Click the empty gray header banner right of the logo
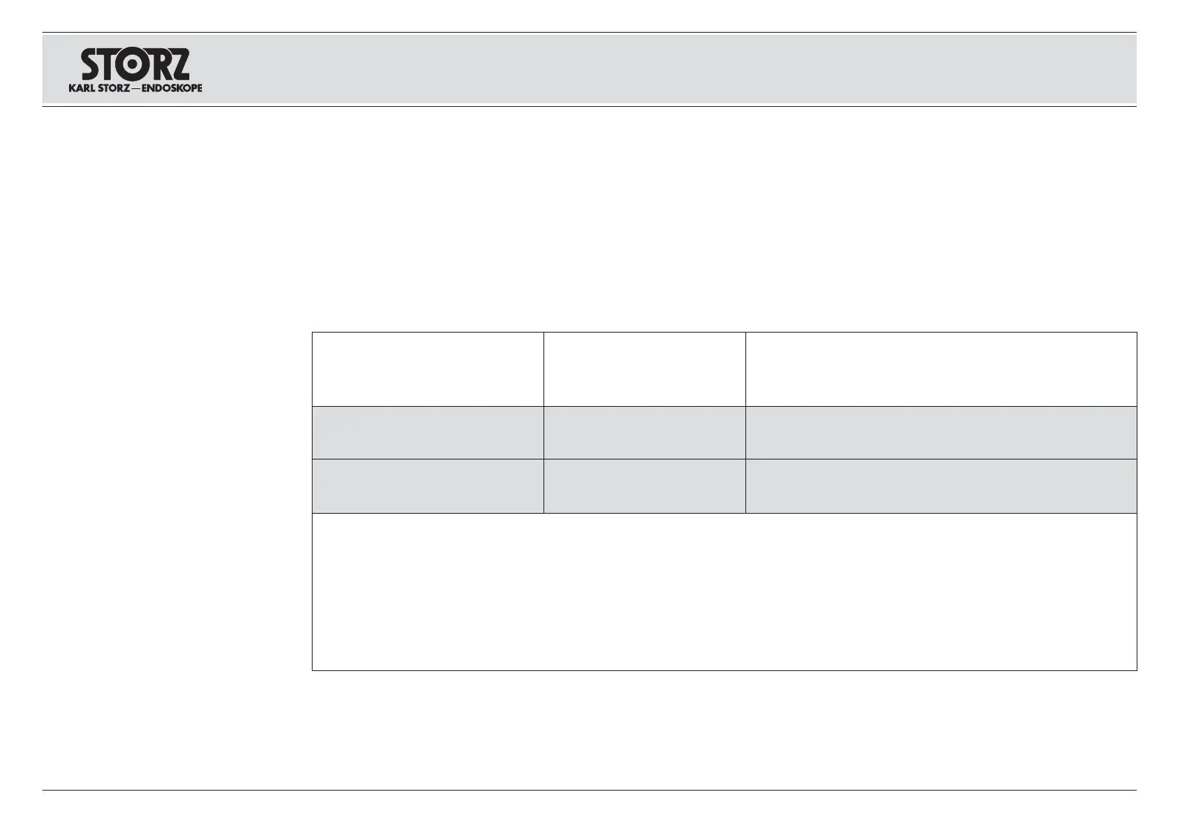1179x821 pixels. point(668,69)
